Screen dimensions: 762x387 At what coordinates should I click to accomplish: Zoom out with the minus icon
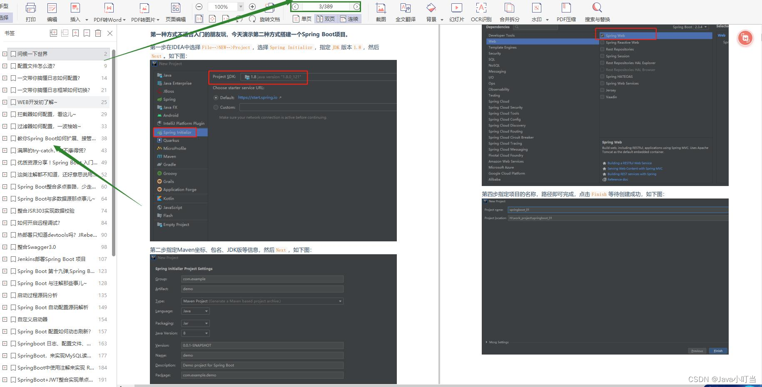click(x=199, y=7)
